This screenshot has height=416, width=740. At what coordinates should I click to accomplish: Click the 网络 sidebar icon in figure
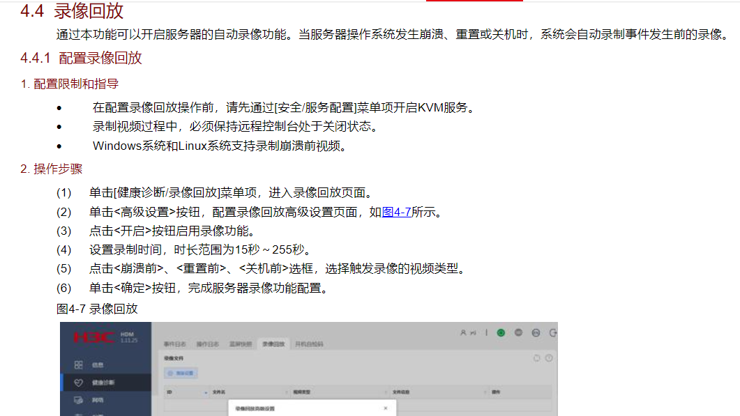(x=78, y=400)
